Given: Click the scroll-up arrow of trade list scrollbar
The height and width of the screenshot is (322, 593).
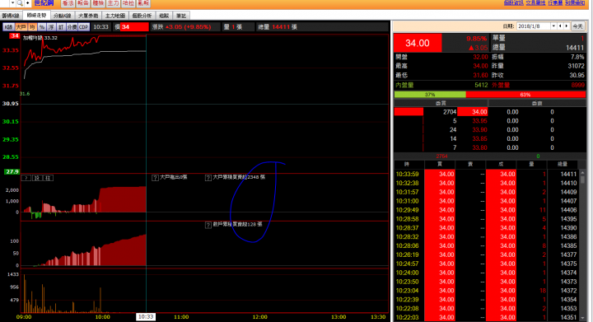Looking at the screenshot, I should pyautogui.click(x=583, y=172).
